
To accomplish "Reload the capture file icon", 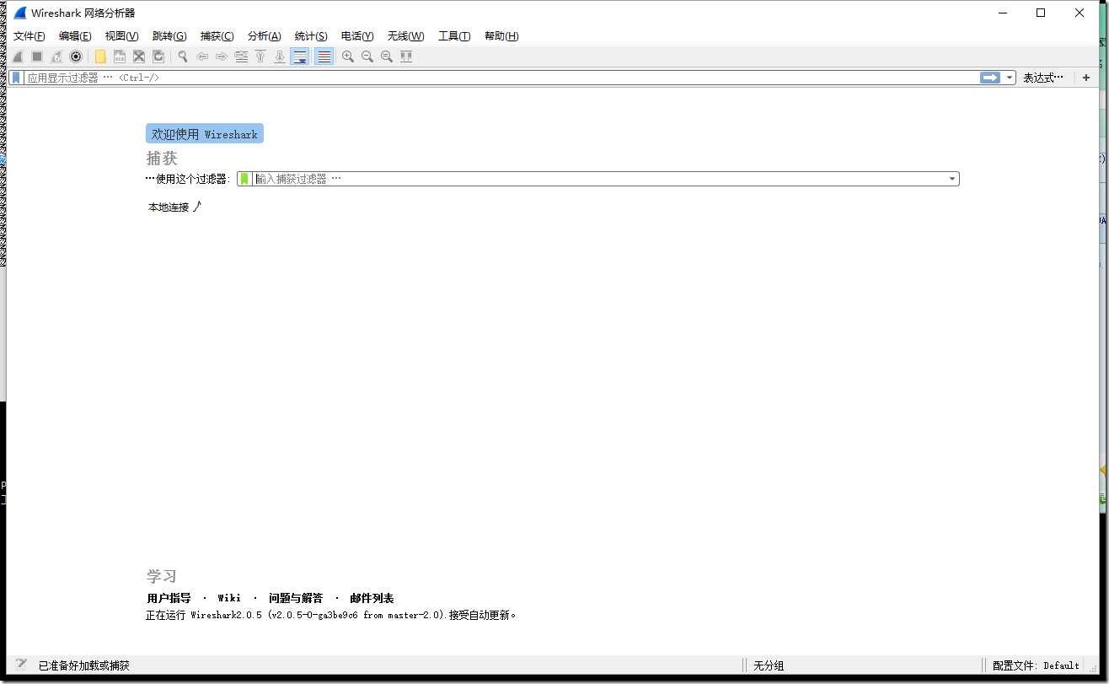I will [x=158, y=57].
